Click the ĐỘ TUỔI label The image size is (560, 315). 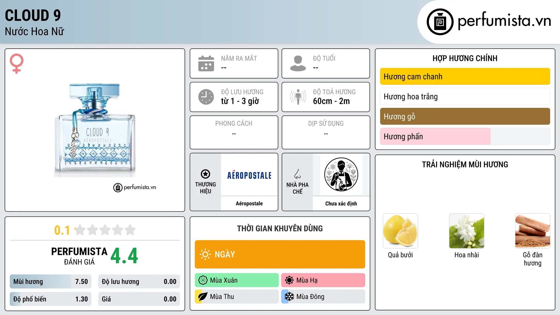(x=324, y=59)
